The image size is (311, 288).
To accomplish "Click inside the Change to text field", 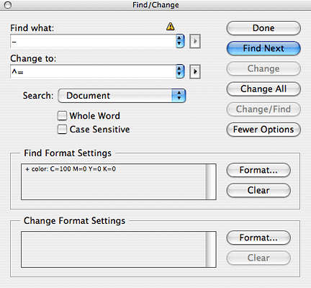I will (93, 71).
